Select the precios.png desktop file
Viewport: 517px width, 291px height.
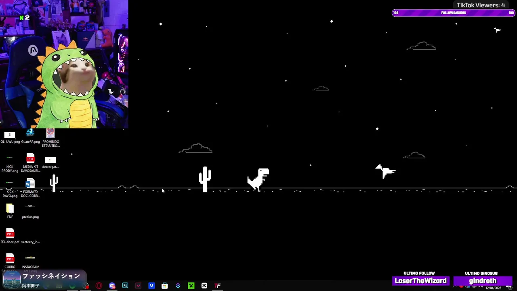(30, 211)
